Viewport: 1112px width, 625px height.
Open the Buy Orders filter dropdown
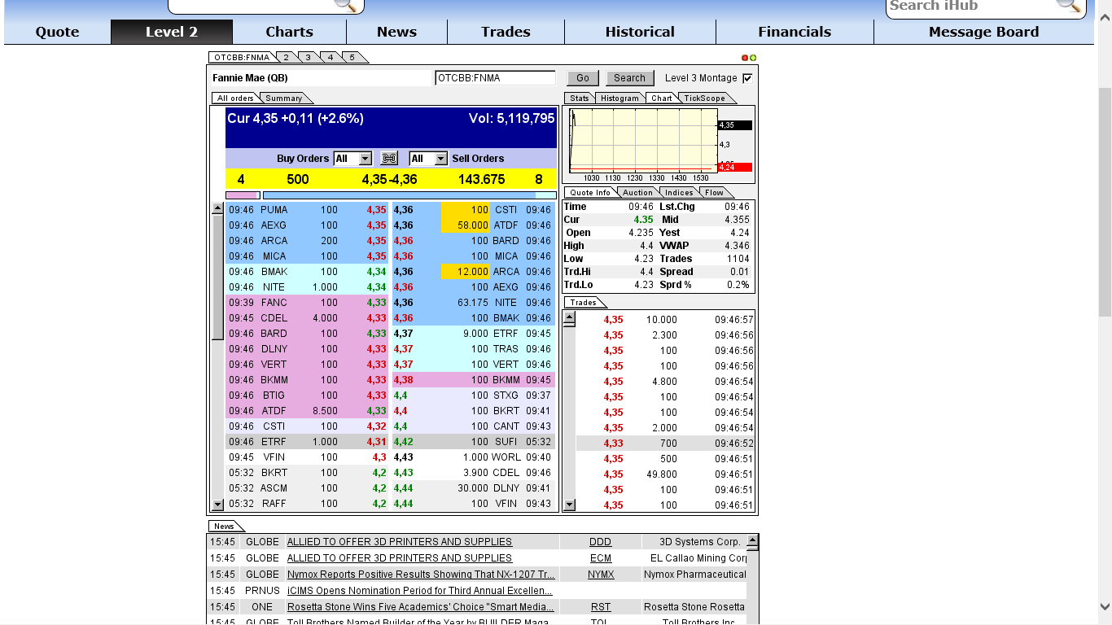(352, 158)
